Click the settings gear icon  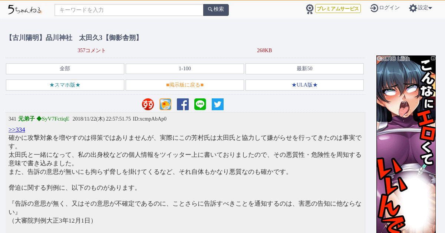413,8
